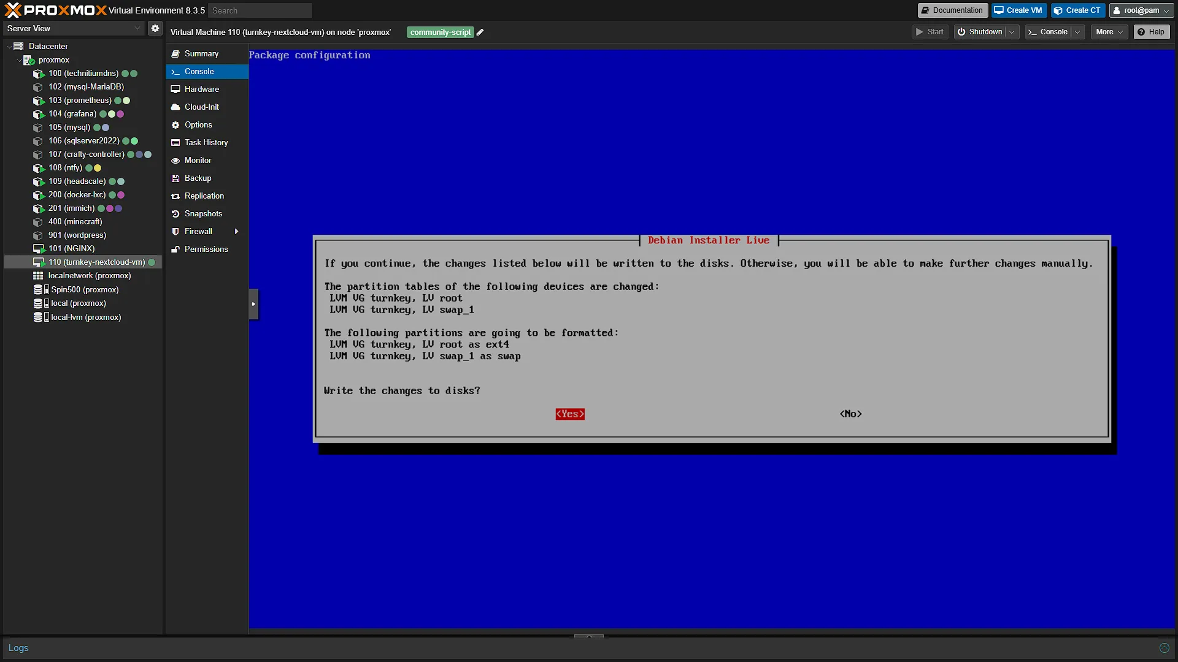Choose <Yes> in the installer dialog
Image resolution: width=1178 pixels, height=662 pixels.
point(570,414)
